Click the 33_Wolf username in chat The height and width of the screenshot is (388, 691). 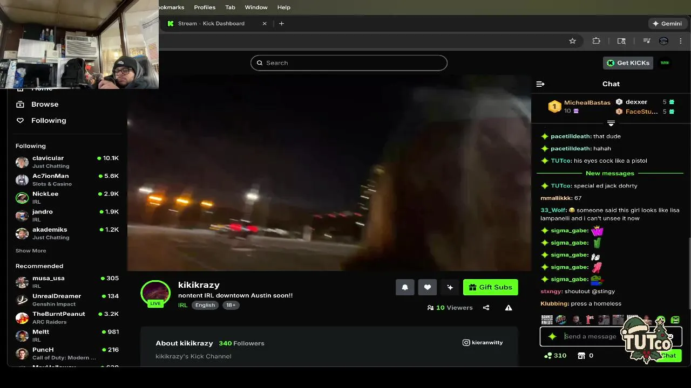click(x=553, y=210)
